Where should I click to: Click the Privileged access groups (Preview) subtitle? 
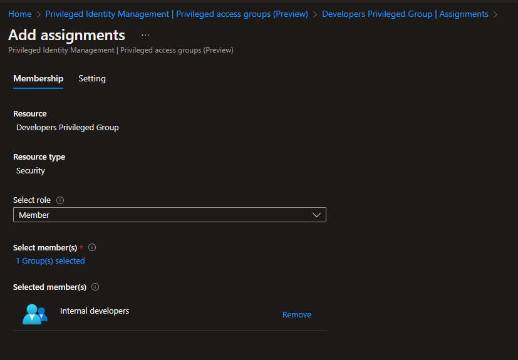[x=177, y=50]
